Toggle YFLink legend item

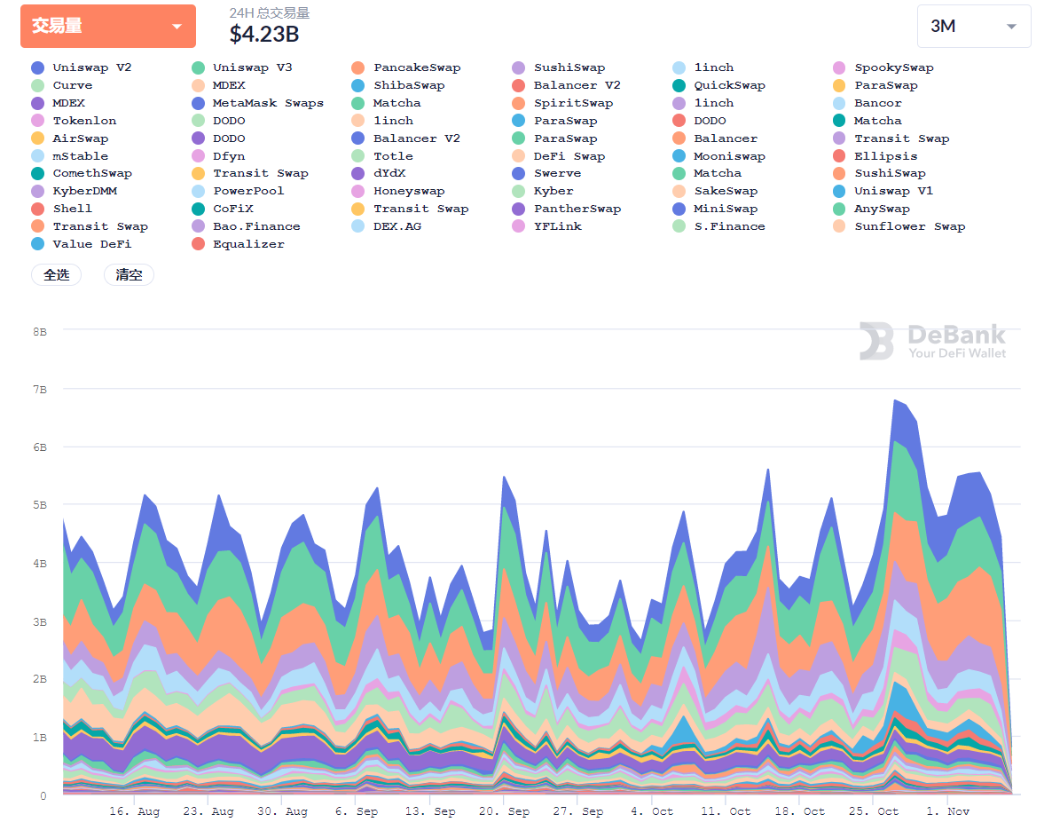546,226
